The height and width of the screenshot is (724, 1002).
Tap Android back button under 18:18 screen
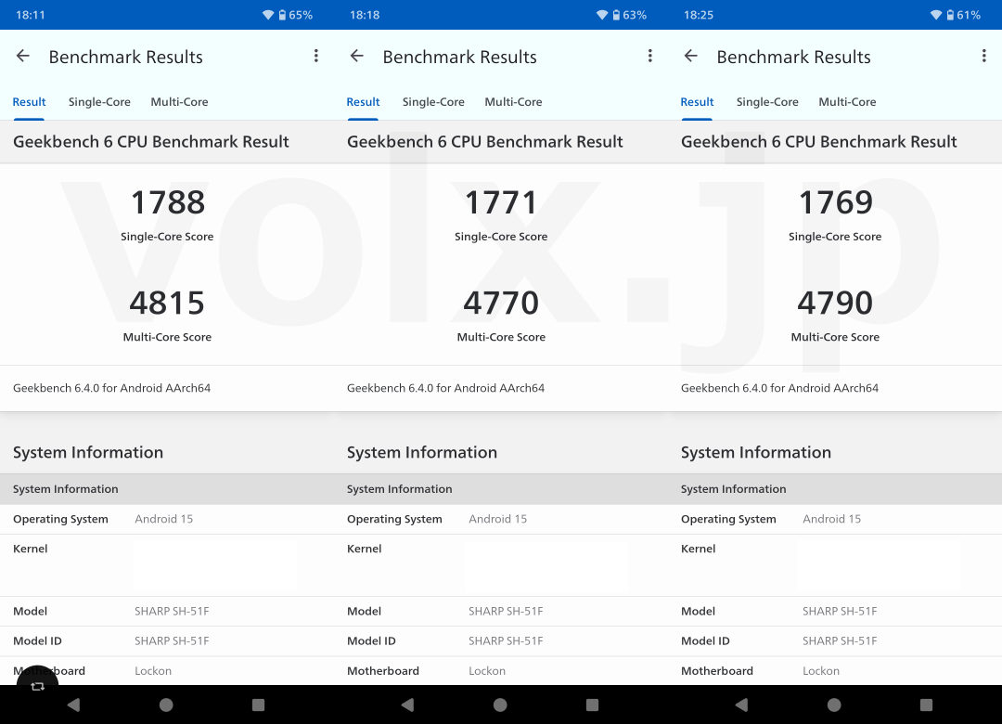click(407, 705)
